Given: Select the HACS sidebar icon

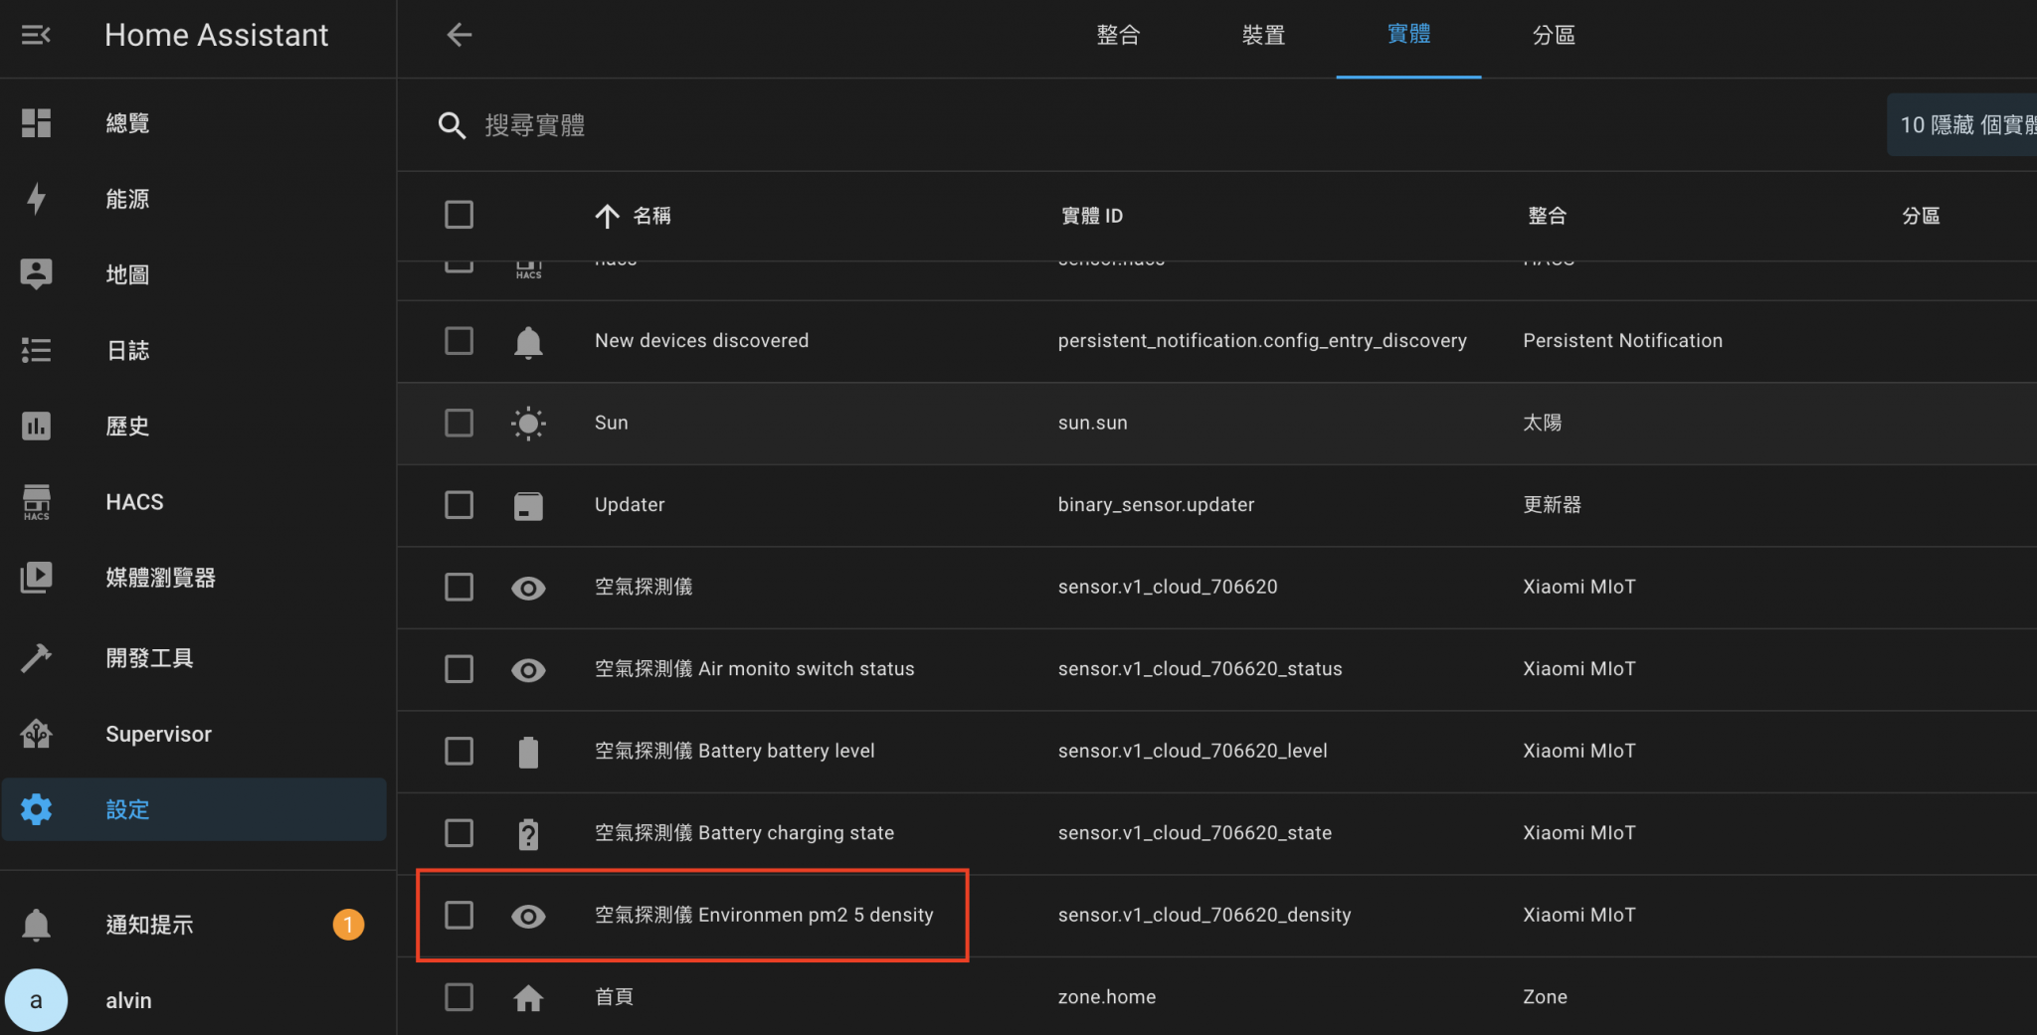Looking at the screenshot, I should pos(37,502).
